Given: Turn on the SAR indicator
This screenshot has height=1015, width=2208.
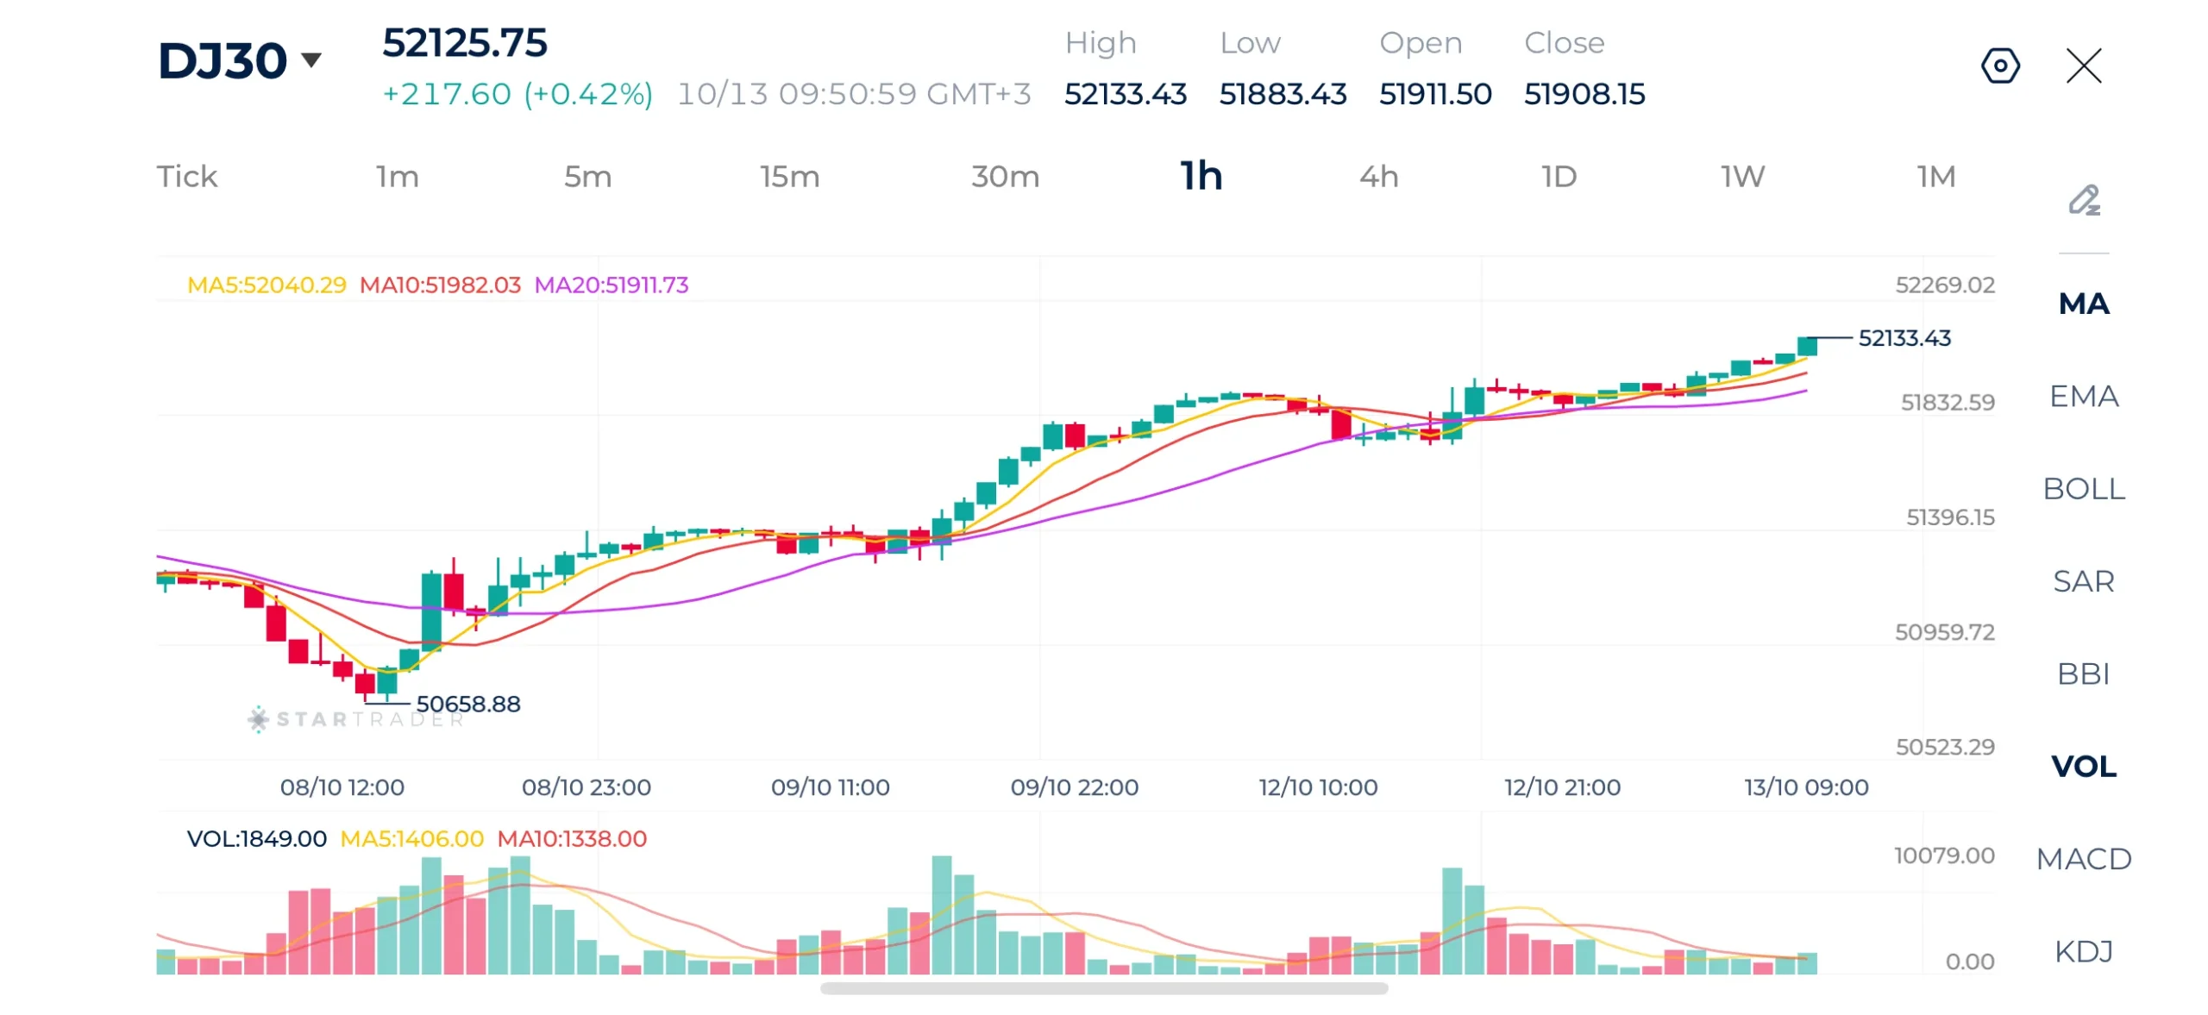Looking at the screenshot, I should pyautogui.click(x=2083, y=581).
